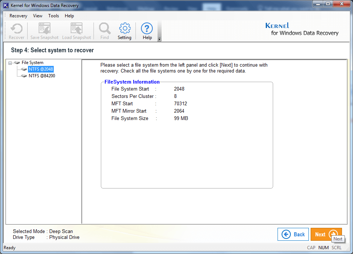Open the View menu
Image resolution: width=353 pixels, height=254 pixels.
click(38, 16)
